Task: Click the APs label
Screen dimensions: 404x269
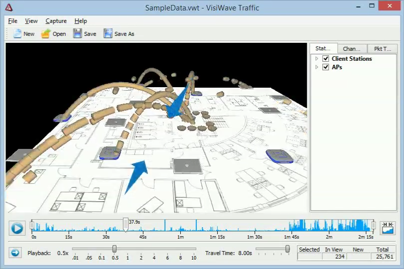Action: click(337, 67)
